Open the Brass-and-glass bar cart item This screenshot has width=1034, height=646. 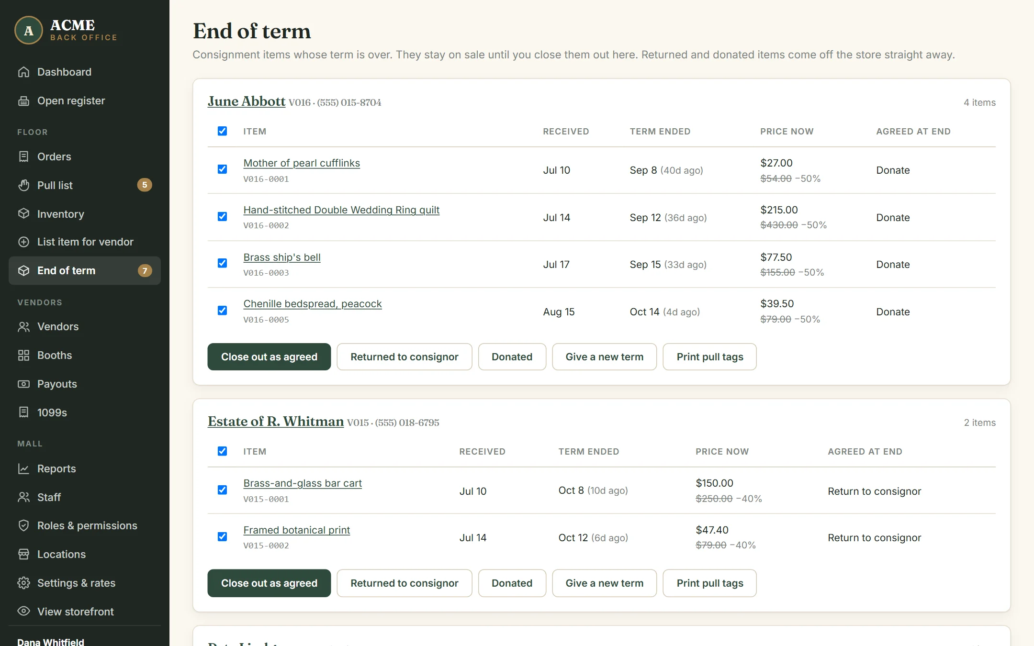pos(303,483)
